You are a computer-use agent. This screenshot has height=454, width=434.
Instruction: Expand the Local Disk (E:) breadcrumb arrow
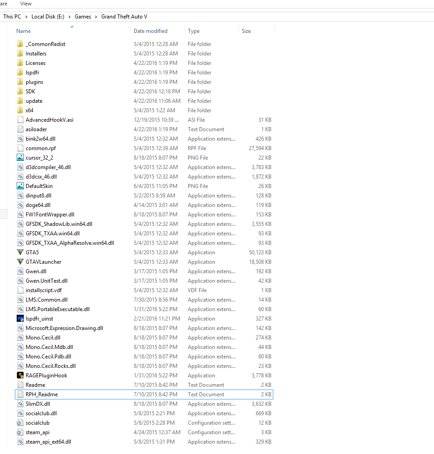click(70, 17)
